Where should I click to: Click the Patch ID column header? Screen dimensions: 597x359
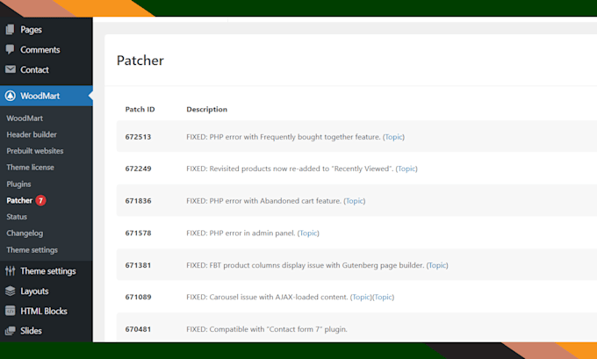[140, 109]
